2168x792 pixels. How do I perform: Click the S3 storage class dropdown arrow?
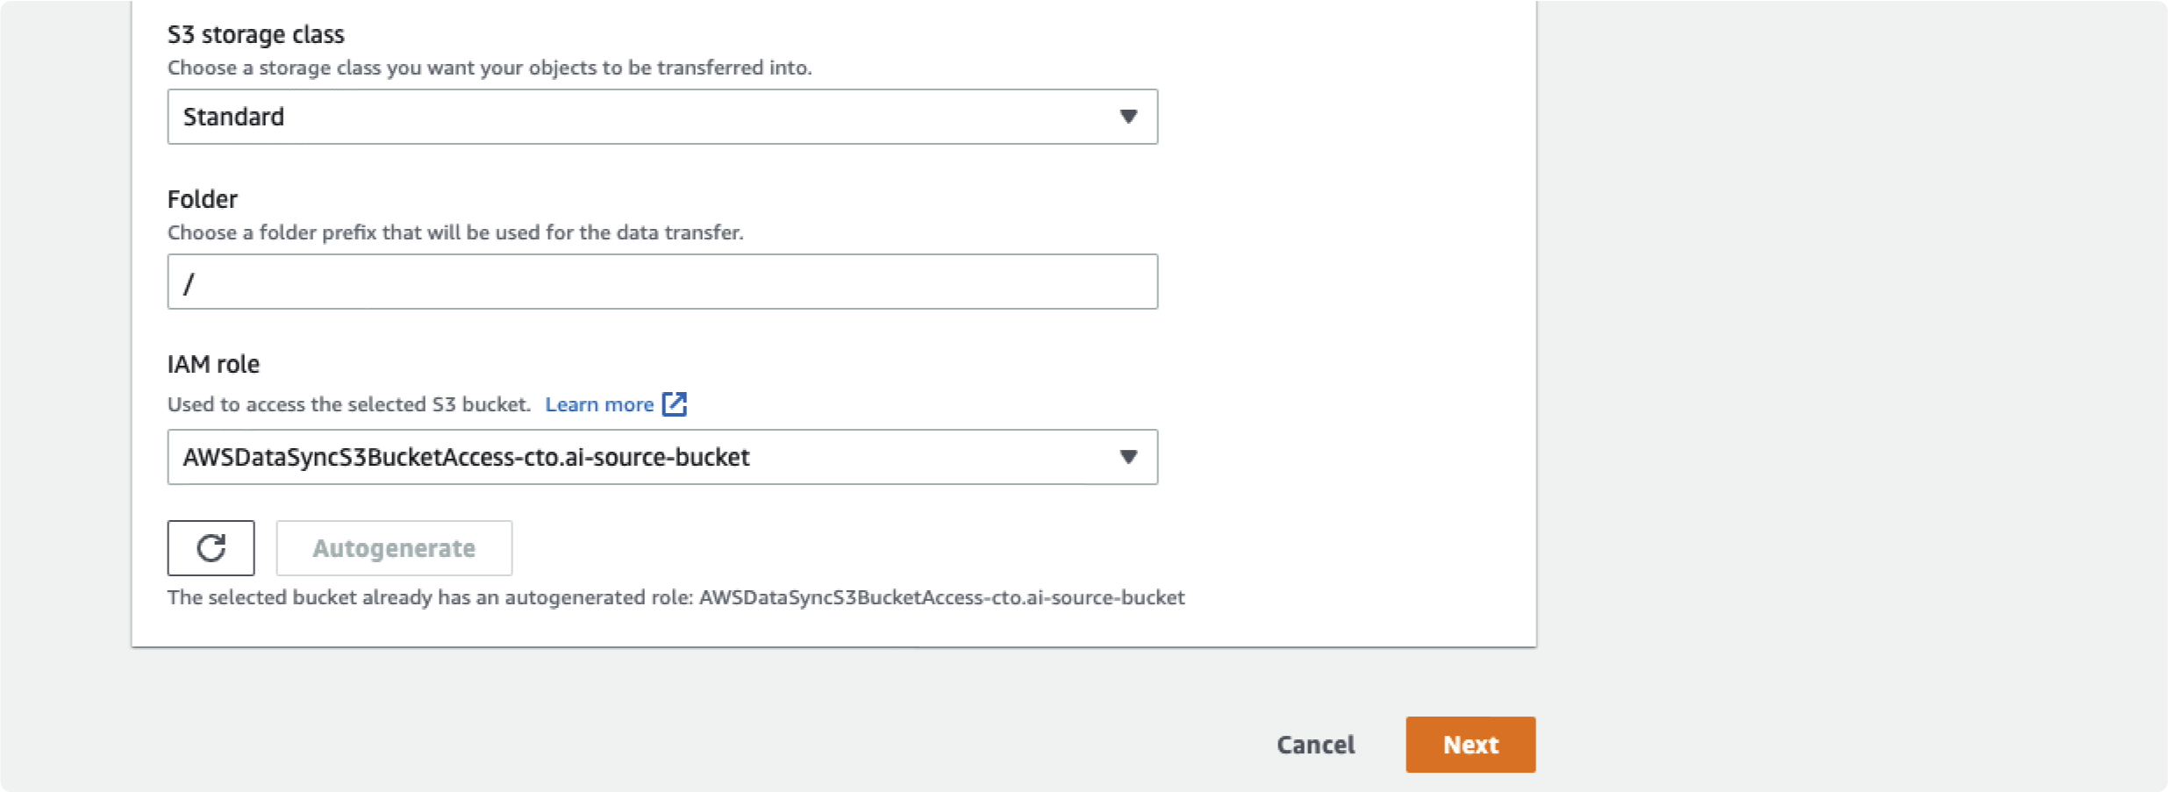click(1128, 117)
